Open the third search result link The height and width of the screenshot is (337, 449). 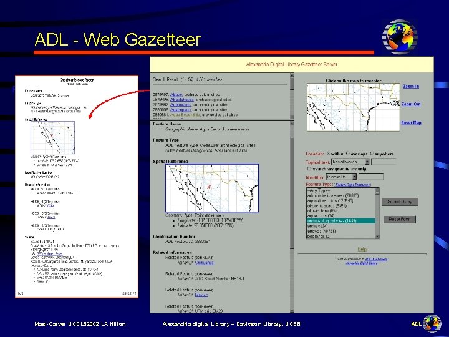pos(181,105)
